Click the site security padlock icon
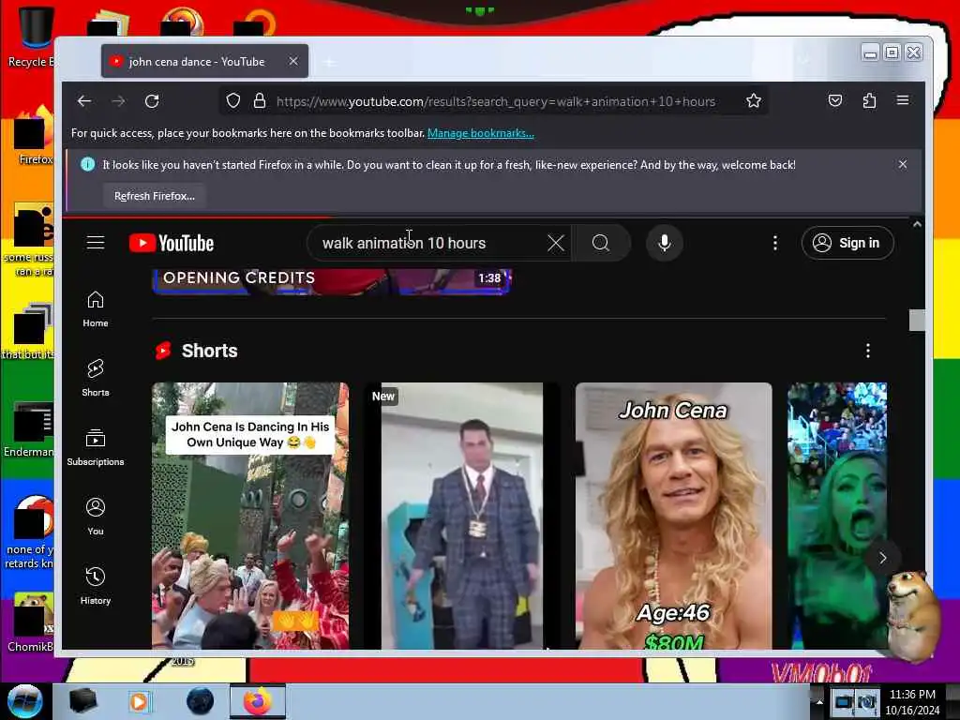Screen dimensions: 960x720 point(260,101)
